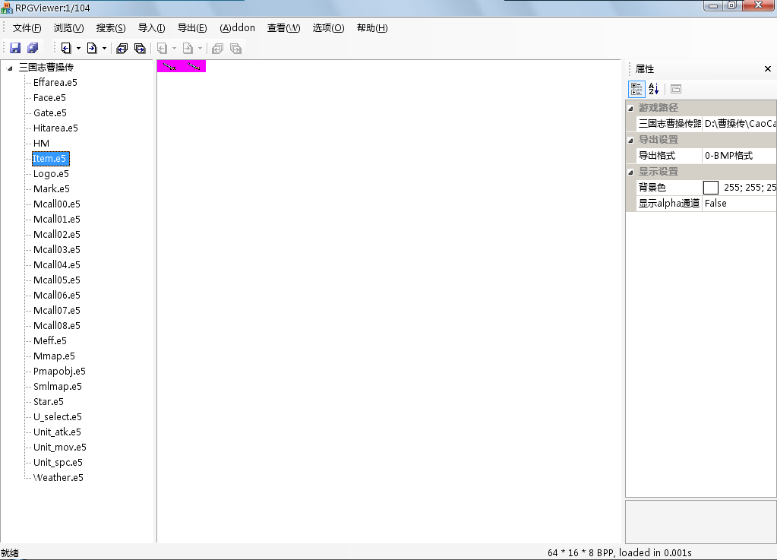Click the batch export stacked pages icon

click(x=140, y=48)
